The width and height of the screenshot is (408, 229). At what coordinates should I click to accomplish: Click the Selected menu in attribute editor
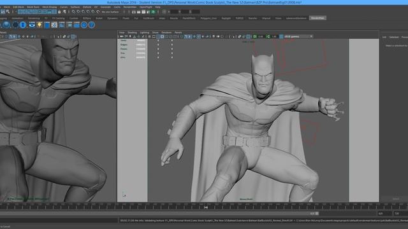394,37
